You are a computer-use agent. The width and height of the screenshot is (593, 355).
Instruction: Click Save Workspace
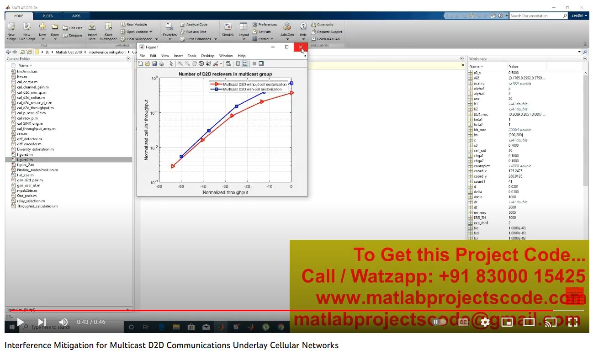(x=108, y=31)
